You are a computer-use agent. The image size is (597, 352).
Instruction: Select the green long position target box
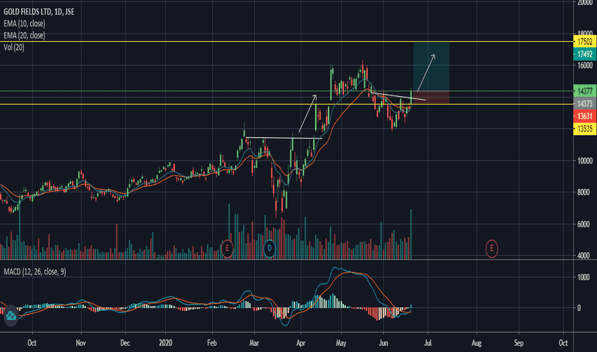[x=431, y=67]
